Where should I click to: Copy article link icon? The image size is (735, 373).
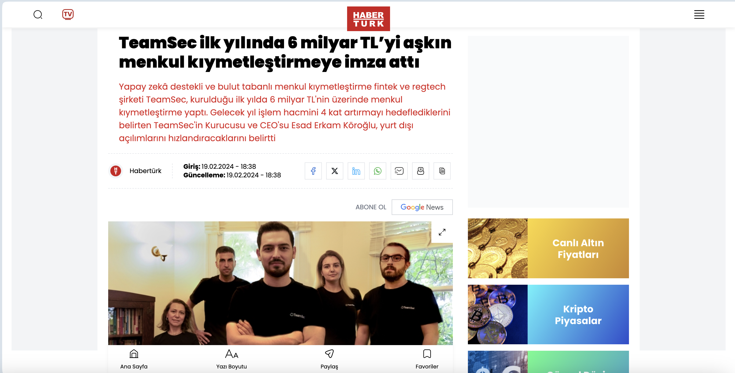point(442,171)
